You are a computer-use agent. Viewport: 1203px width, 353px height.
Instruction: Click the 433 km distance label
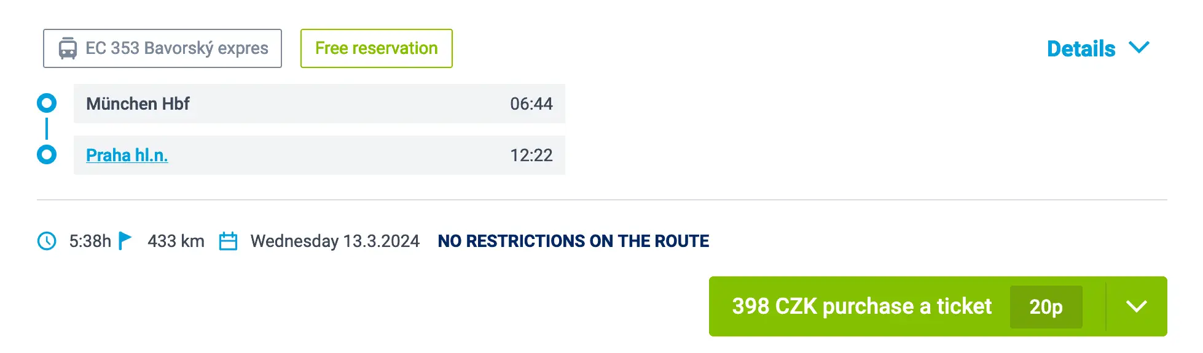[176, 241]
